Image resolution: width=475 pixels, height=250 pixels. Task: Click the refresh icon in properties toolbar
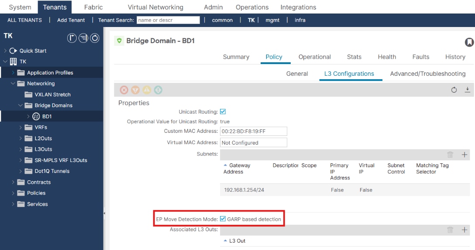(x=454, y=90)
